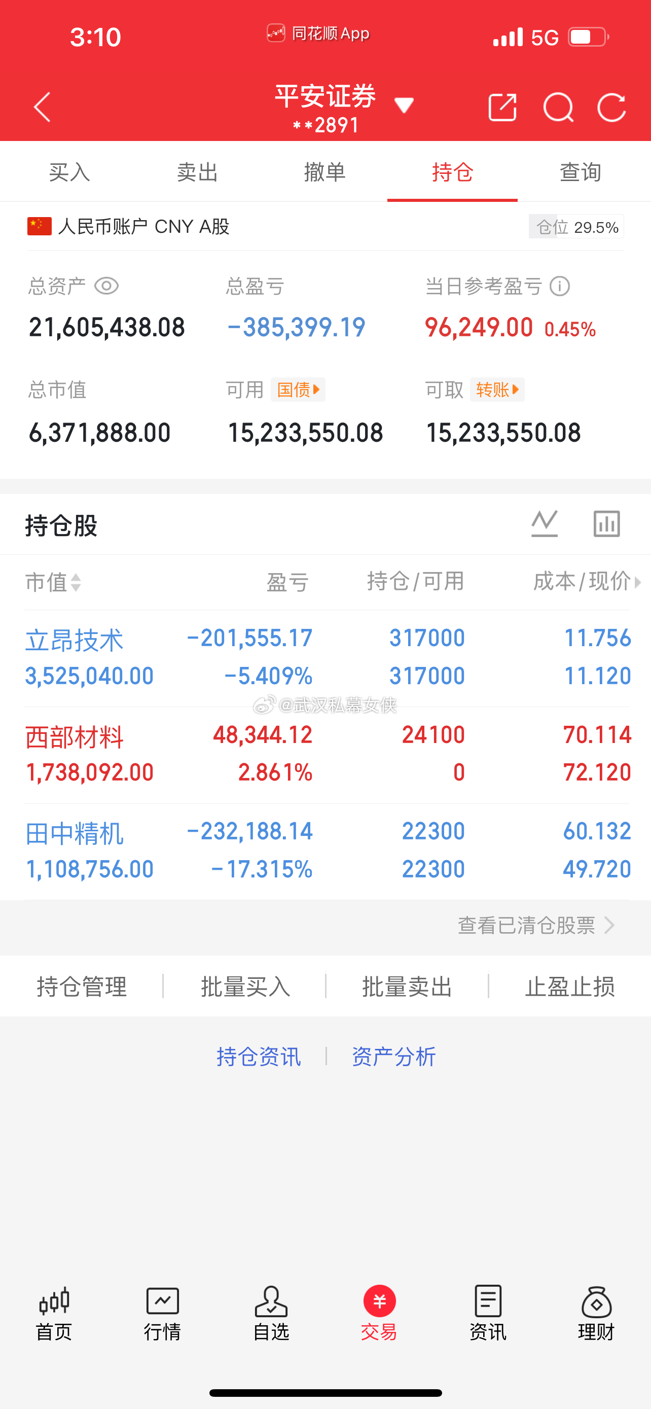The image size is (651, 1409).
Task: Open 自选 in bottom navigation
Action: (x=271, y=1313)
